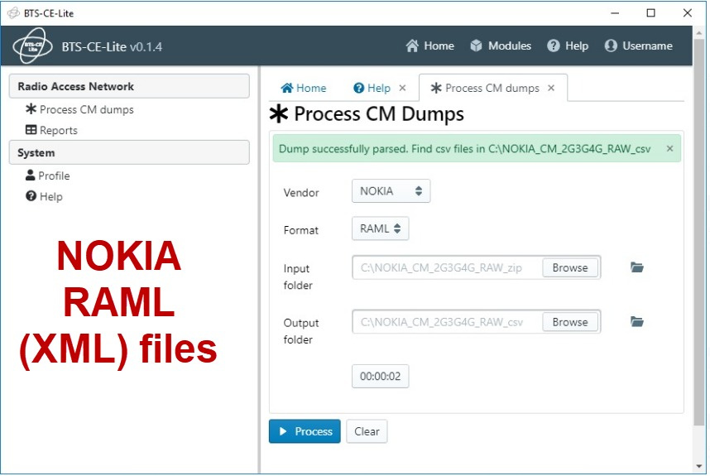Click the BTS-CE-Lite logo in header

pyautogui.click(x=32, y=46)
